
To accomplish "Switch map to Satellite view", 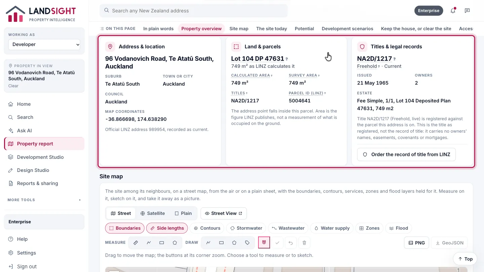I will (153, 213).
